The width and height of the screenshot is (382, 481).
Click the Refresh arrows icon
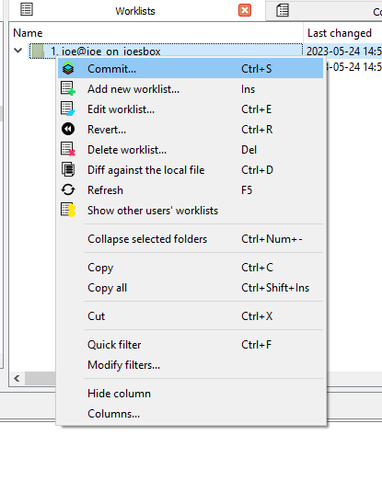coord(68,189)
